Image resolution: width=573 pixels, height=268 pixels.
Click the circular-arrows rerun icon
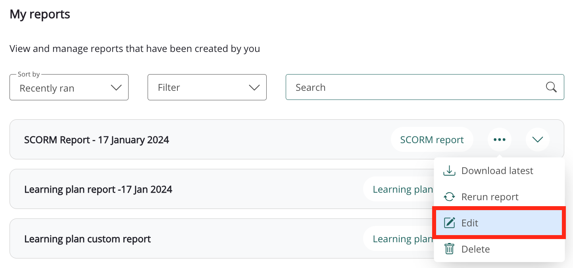point(449,197)
